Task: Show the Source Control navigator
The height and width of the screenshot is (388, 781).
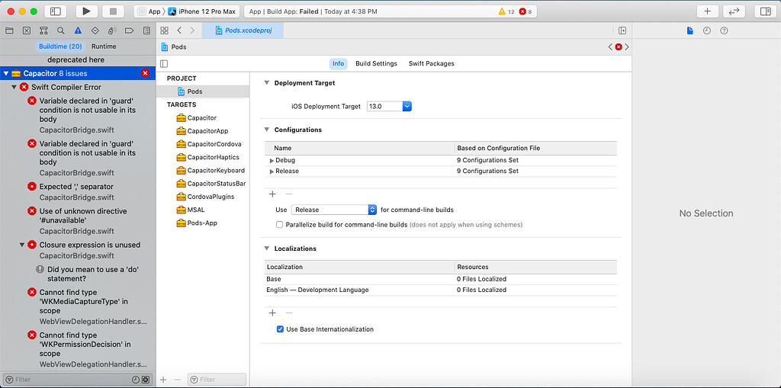Action: [x=27, y=30]
